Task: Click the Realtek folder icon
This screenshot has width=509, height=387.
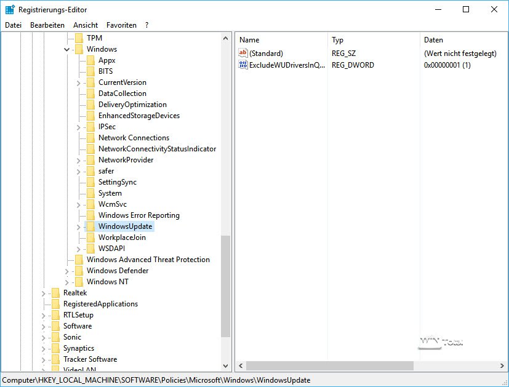Action: (x=55, y=293)
